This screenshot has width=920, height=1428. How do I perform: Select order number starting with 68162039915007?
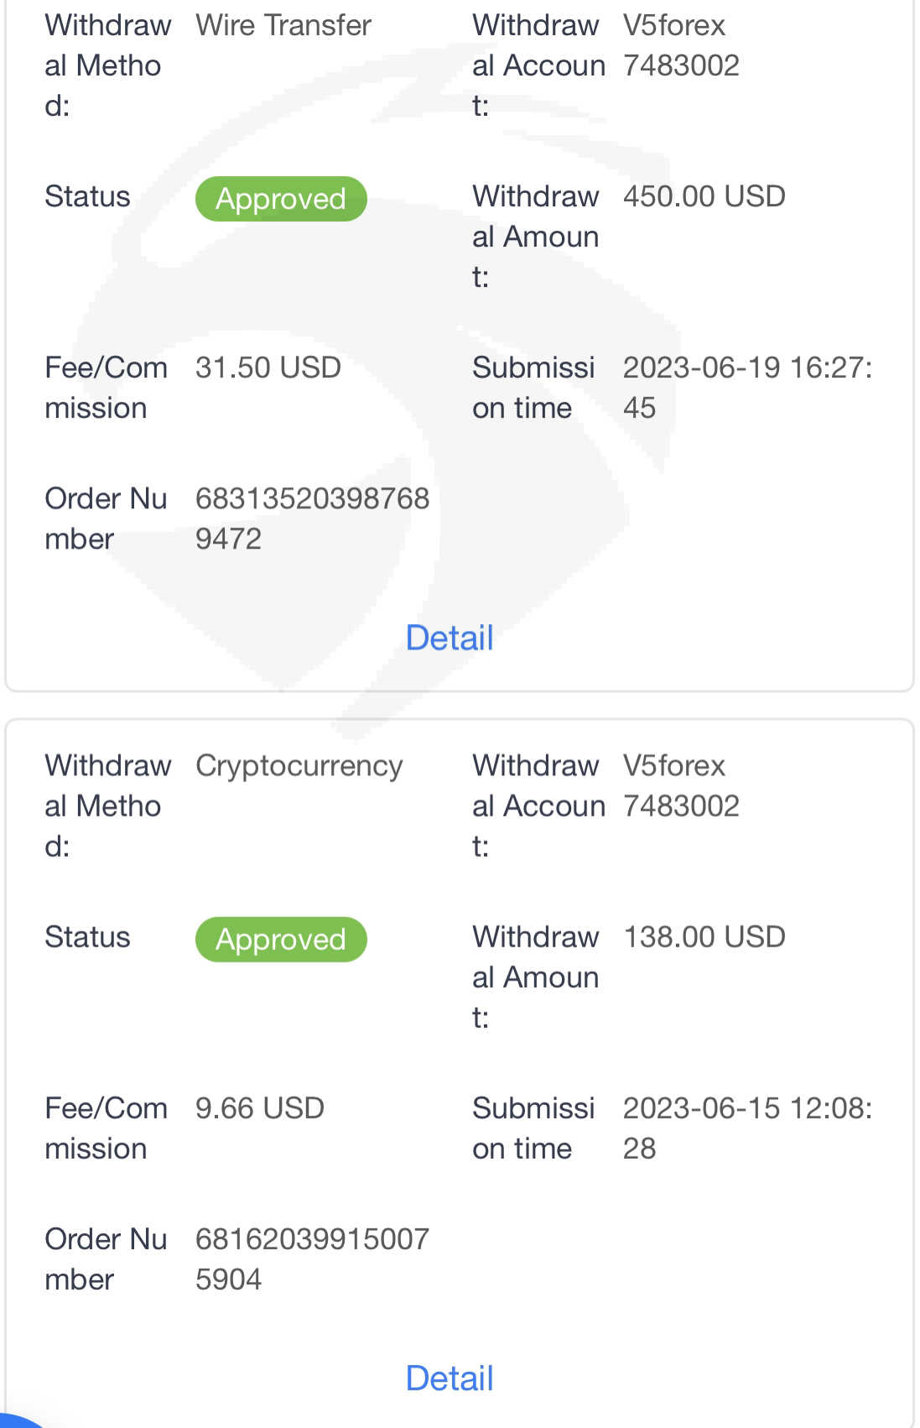coord(312,1259)
